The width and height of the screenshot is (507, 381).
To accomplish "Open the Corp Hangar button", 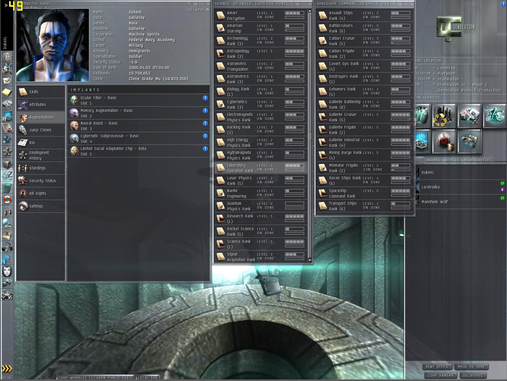I will (440, 375).
